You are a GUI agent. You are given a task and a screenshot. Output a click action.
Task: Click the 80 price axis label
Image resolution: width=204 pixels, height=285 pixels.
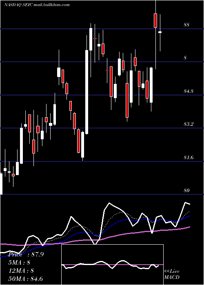[186, 190]
